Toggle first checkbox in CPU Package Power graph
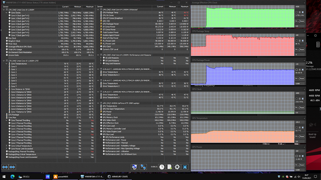 coord(297,69)
